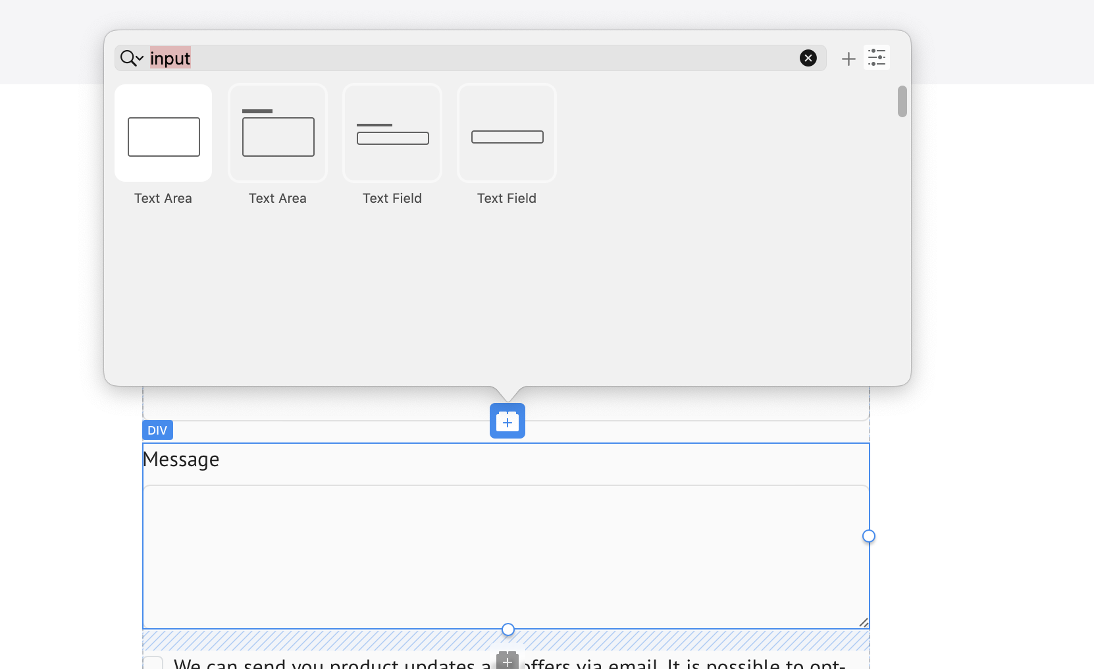Image resolution: width=1094 pixels, height=669 pixels.
Task: Open the search options dropdown by the magnifier
Action: pyautogui.click(x=132, y=58)
